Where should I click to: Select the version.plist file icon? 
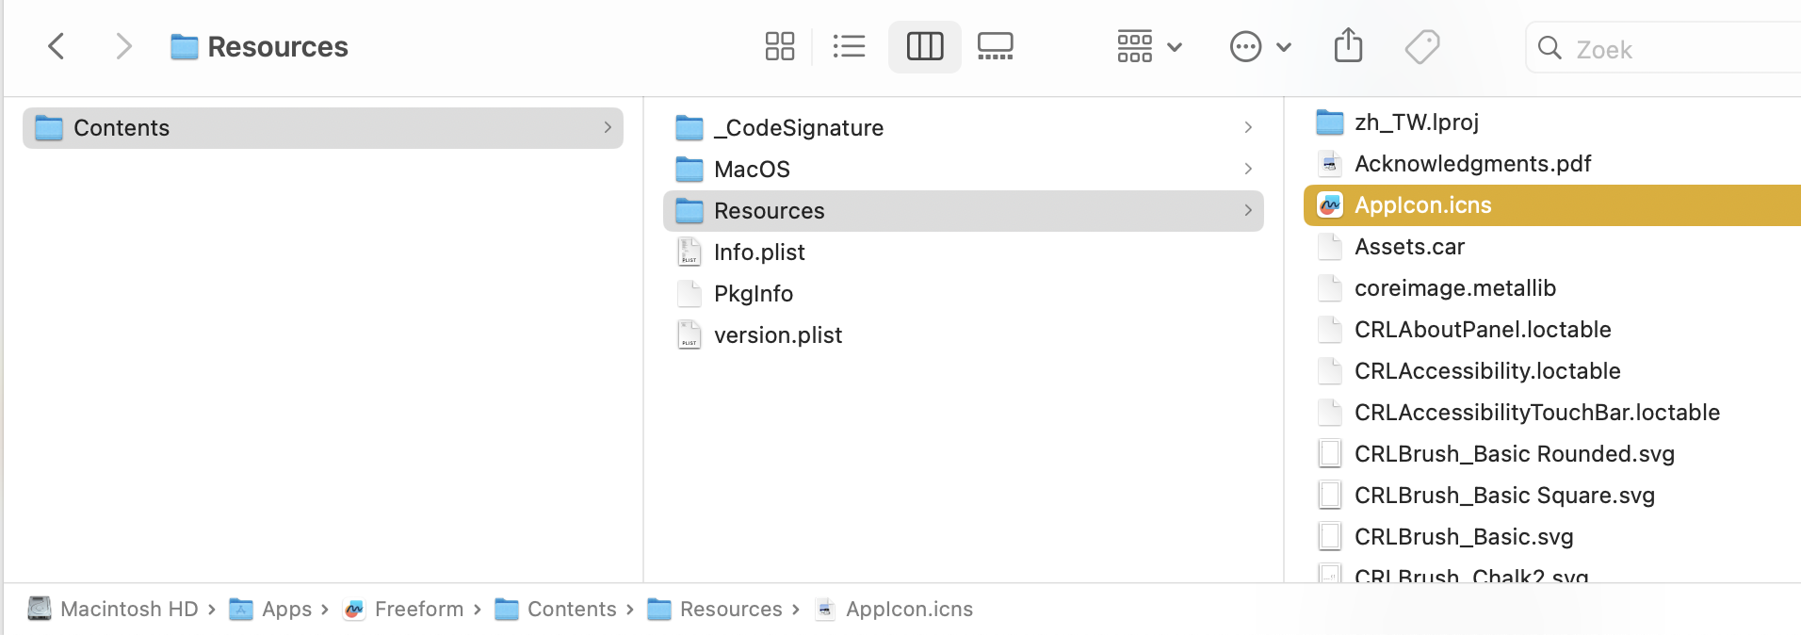click(690, 335)
